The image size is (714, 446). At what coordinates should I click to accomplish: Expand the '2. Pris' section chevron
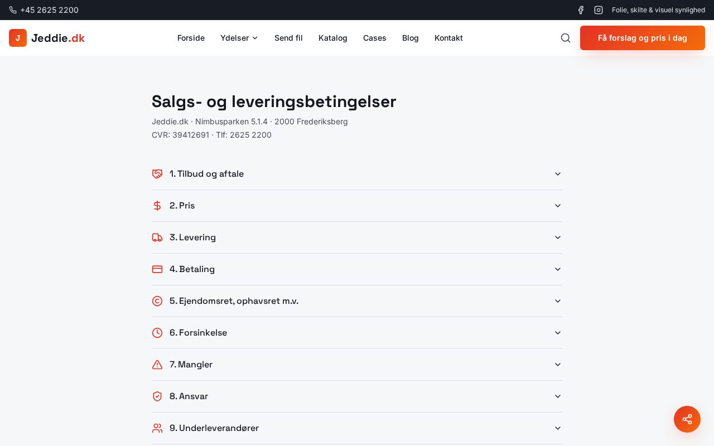558,206
